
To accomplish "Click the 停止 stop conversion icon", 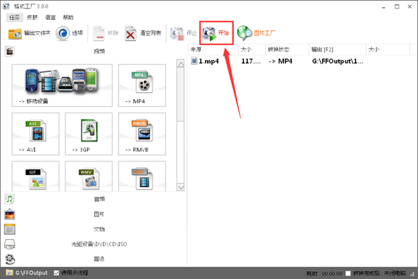I will point(176,34).
